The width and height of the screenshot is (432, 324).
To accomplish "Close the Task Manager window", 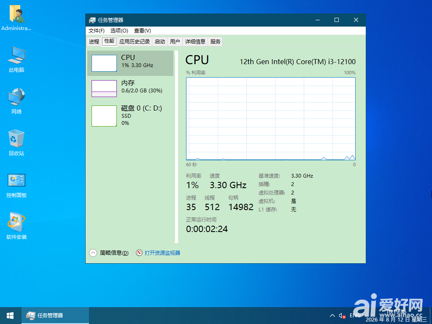I will click(x=356, y=20).
